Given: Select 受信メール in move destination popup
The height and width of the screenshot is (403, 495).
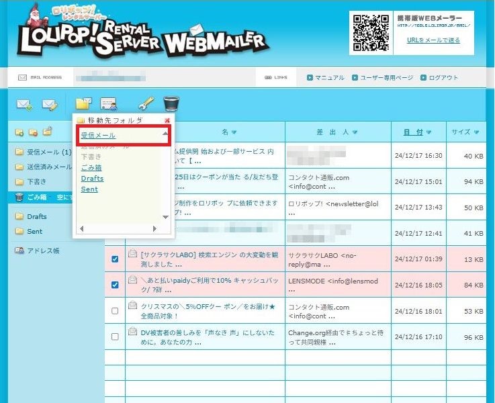Looking at the screenshot, I should (x=98, y=136).
